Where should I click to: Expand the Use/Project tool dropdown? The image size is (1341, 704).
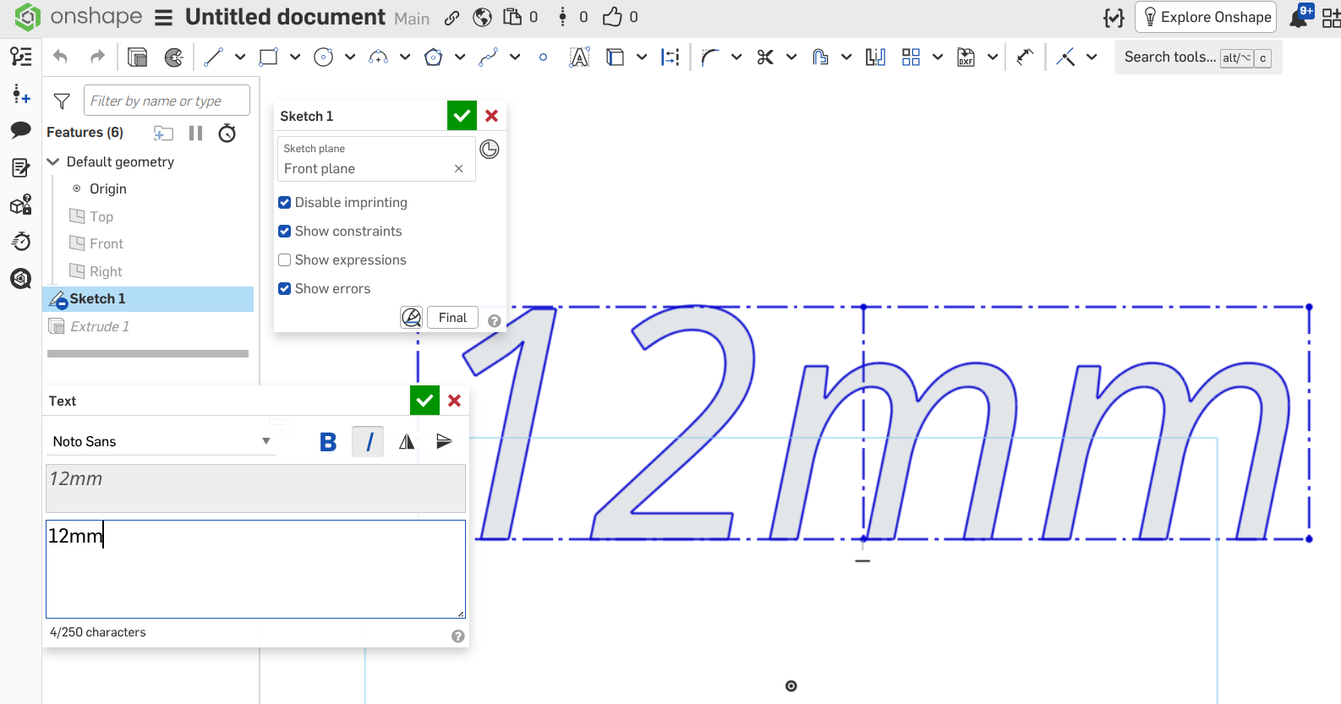642,57
